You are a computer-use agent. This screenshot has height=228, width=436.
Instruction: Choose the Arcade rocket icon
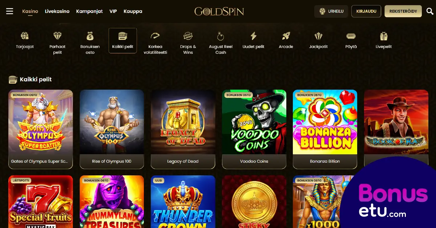286,36
